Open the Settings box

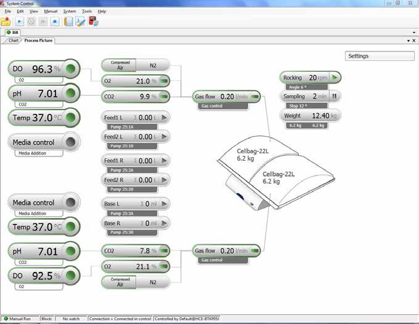pos(380,56)
